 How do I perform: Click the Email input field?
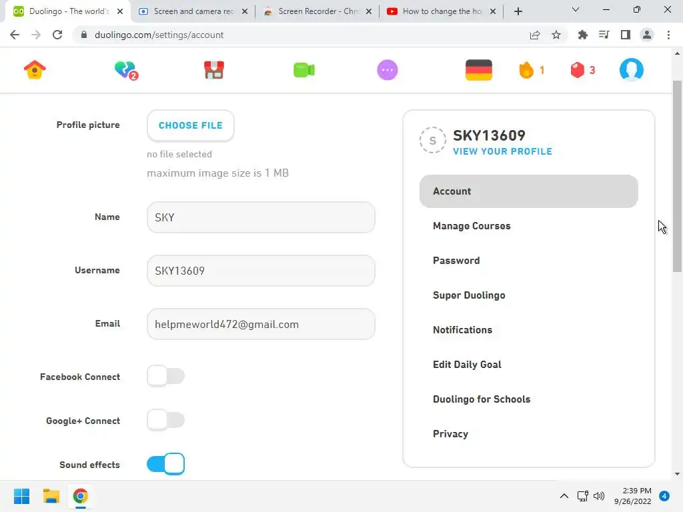click(x=261, y=325)
